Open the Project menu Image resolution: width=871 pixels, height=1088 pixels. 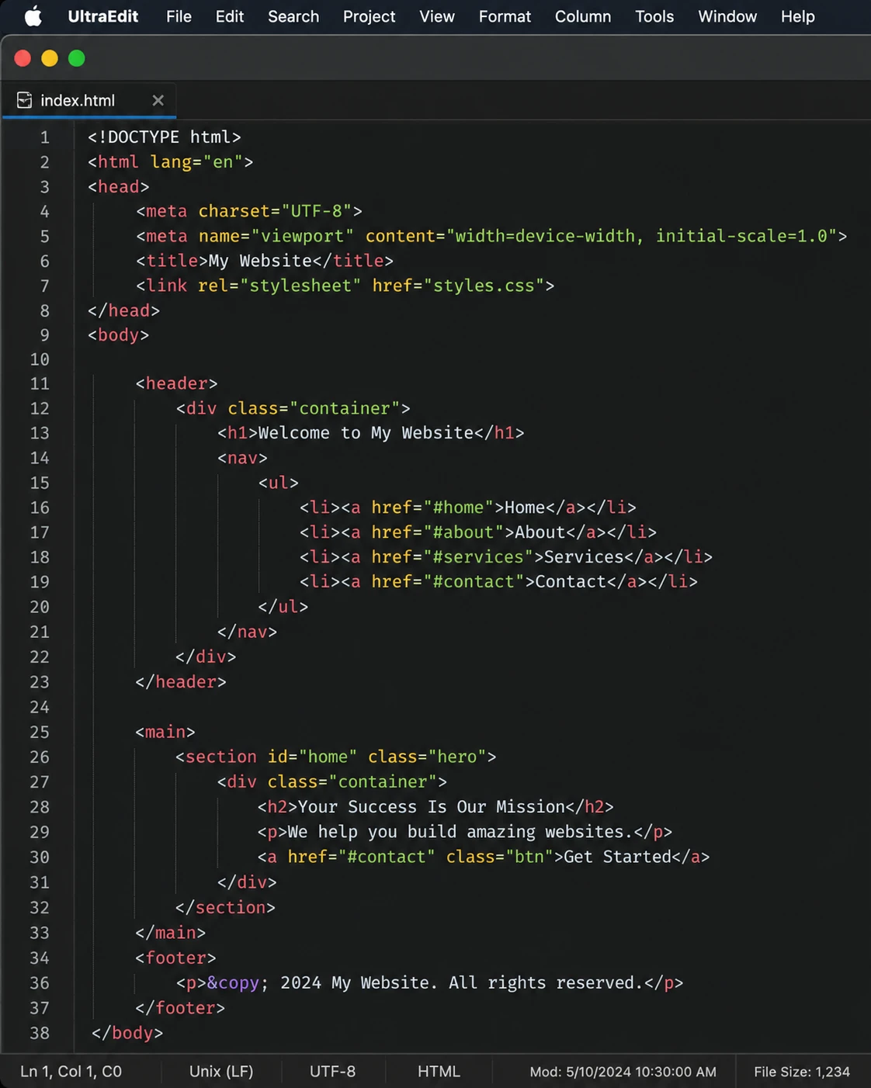coord(369,16)
